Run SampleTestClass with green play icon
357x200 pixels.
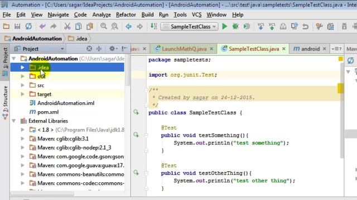point(224,27)
